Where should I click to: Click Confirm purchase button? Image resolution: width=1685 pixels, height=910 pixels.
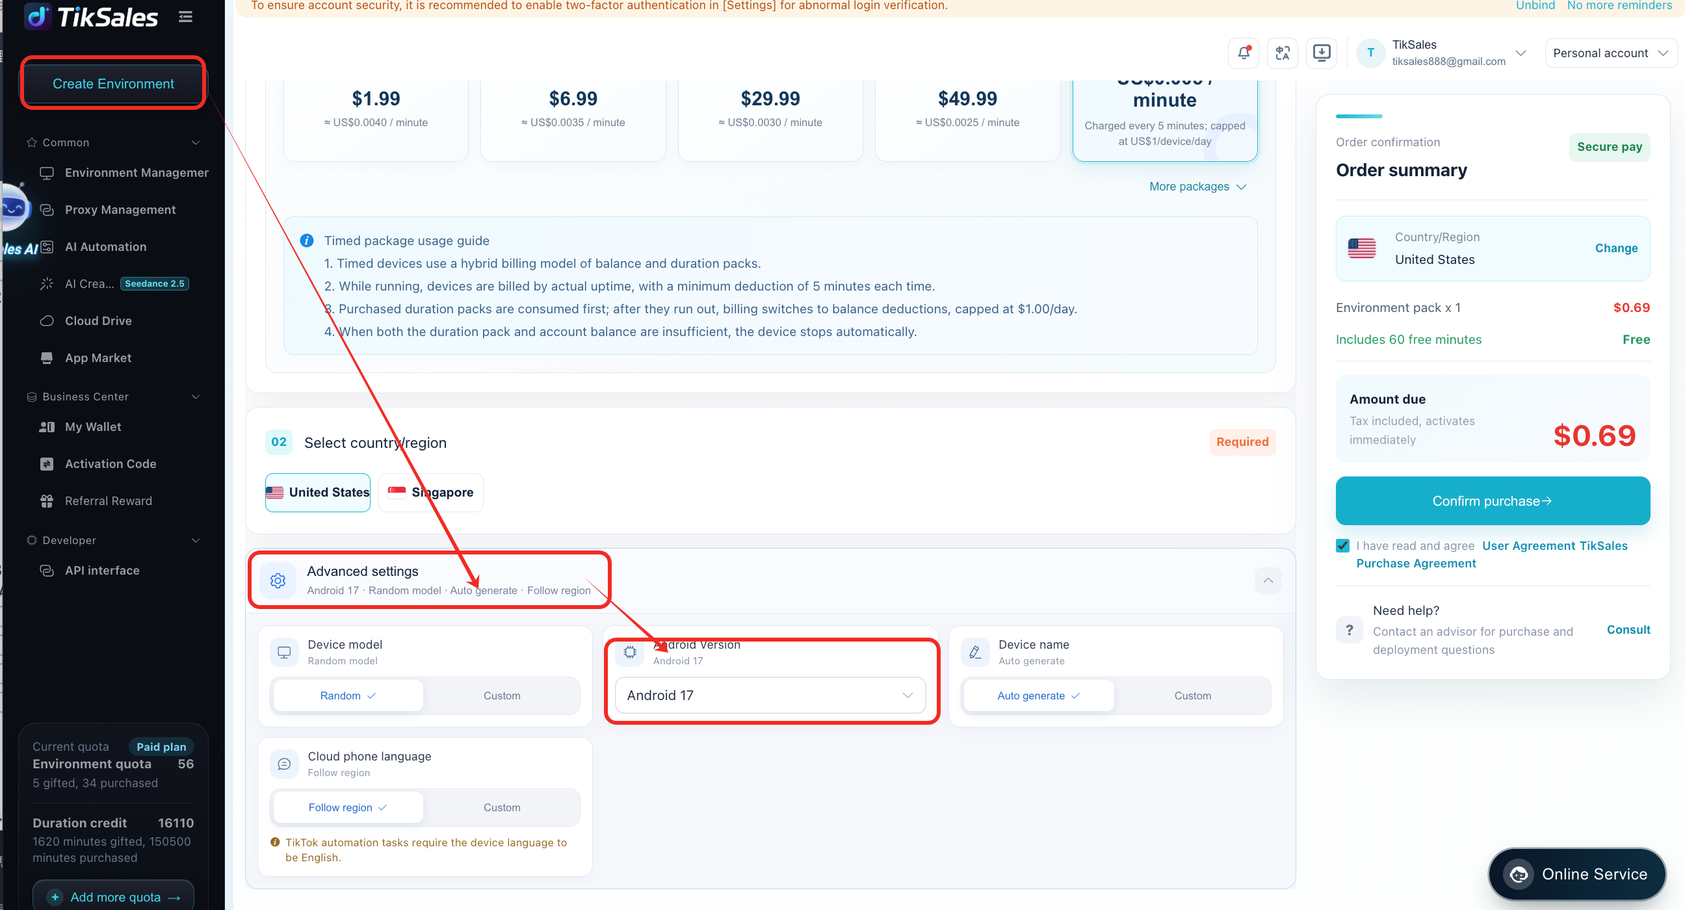point(1492,500)
